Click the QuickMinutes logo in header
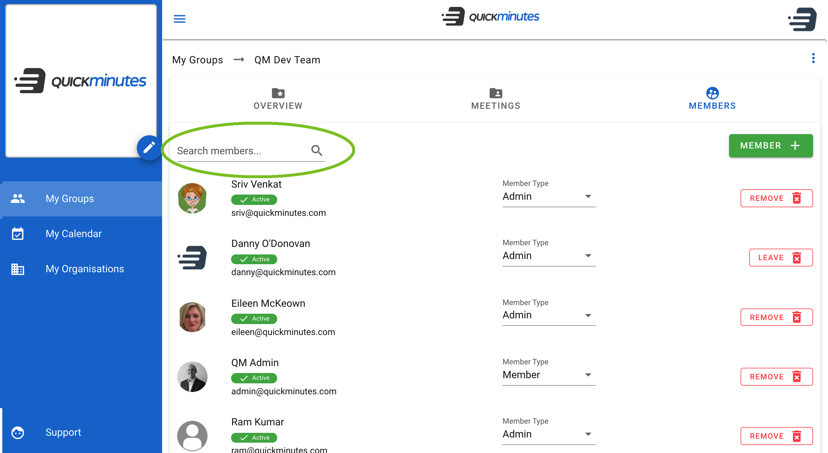Viewport: 828px width, 453px height. tap(490, 16)
